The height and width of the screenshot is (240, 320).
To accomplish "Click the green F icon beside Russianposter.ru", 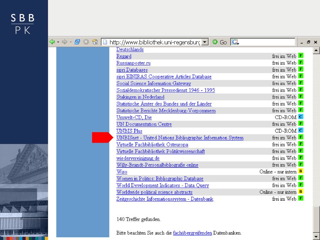I will click(301, 62).
